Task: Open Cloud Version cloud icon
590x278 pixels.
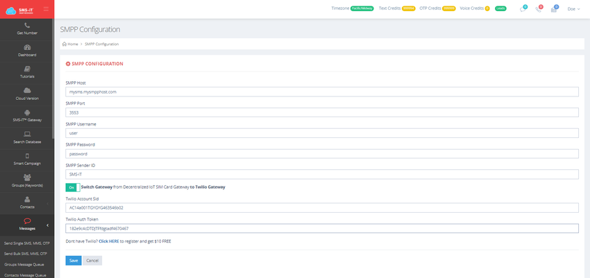Action: (x=27, y=91)
